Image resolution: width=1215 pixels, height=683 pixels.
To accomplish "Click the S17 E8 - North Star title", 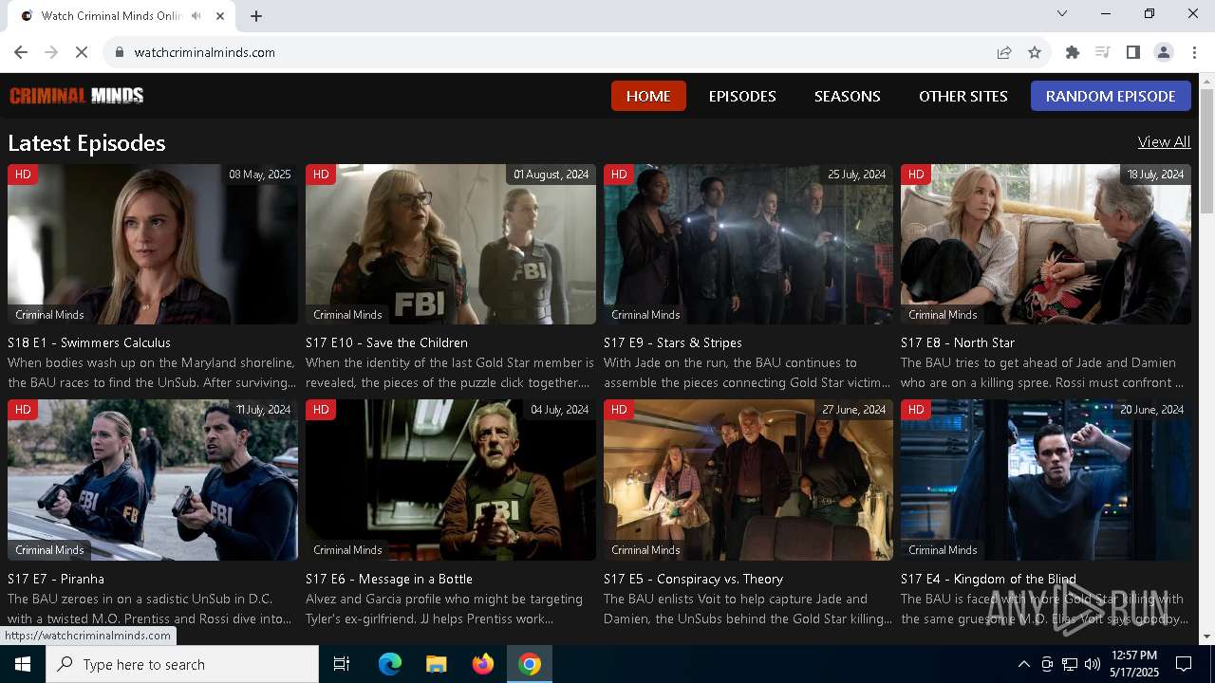I will coord(958,342).
